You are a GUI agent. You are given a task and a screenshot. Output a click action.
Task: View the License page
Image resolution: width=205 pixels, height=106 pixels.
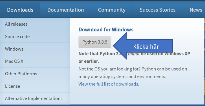coord(35,86)
